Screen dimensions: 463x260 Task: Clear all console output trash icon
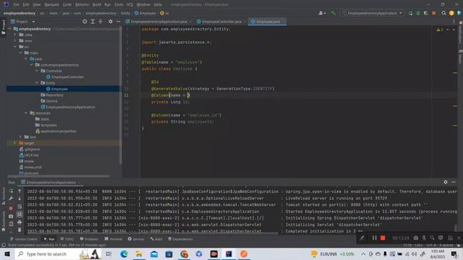tap(20, 230)
